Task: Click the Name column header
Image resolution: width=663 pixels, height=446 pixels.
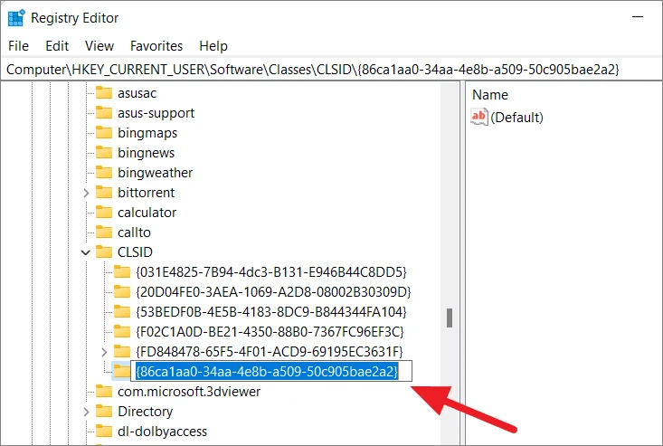Action: click(x=490, y=95)
